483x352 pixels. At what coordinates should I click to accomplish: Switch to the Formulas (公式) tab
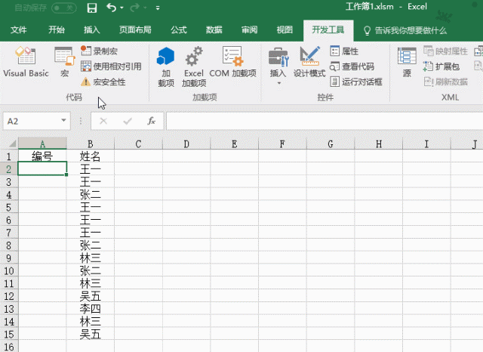tap(179, 30)
